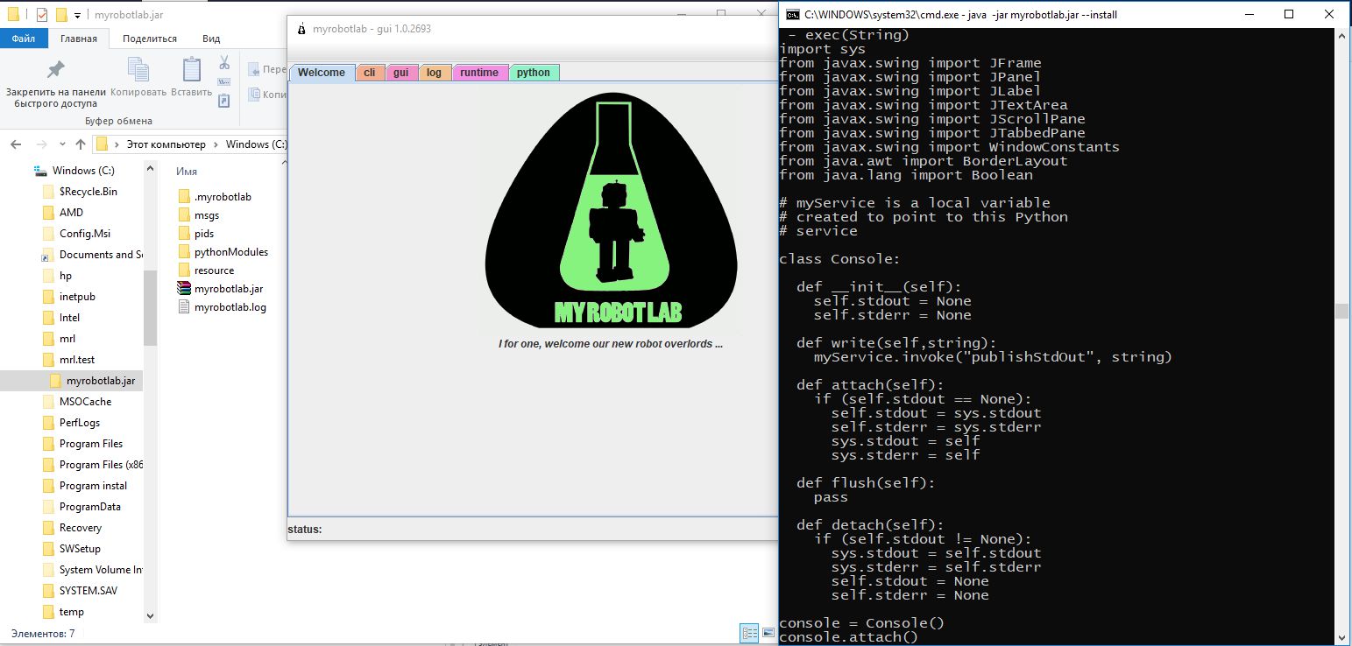Image resolution: width=1352 pixels, height=646 pixels.
Task: Click the Вставить clipboard paste icon
Action: (x=191, y=70)
